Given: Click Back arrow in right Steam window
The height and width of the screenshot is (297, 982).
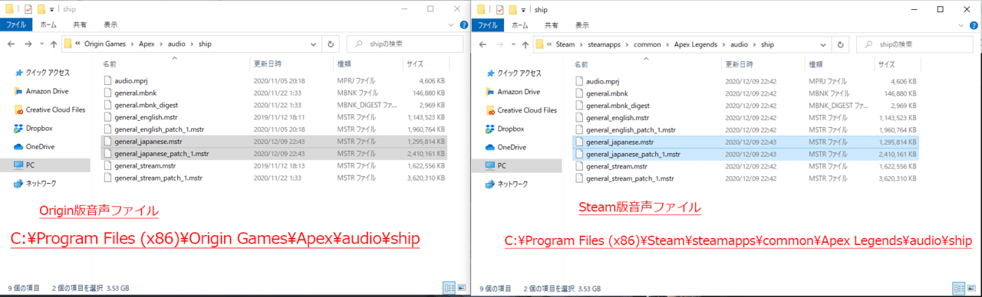Looking at the screenshot, I should click(483, 44).
